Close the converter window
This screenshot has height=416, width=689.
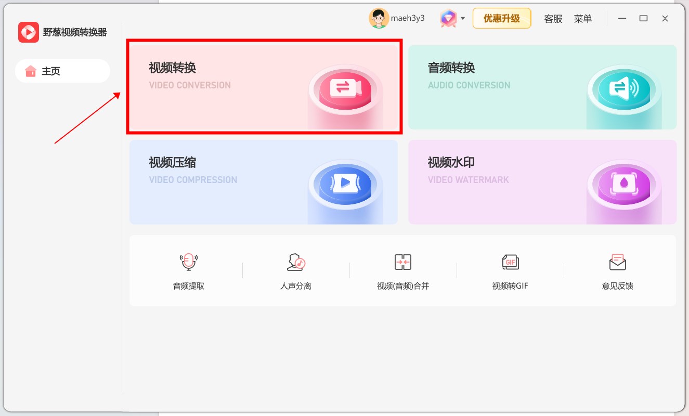pos(665,18)
